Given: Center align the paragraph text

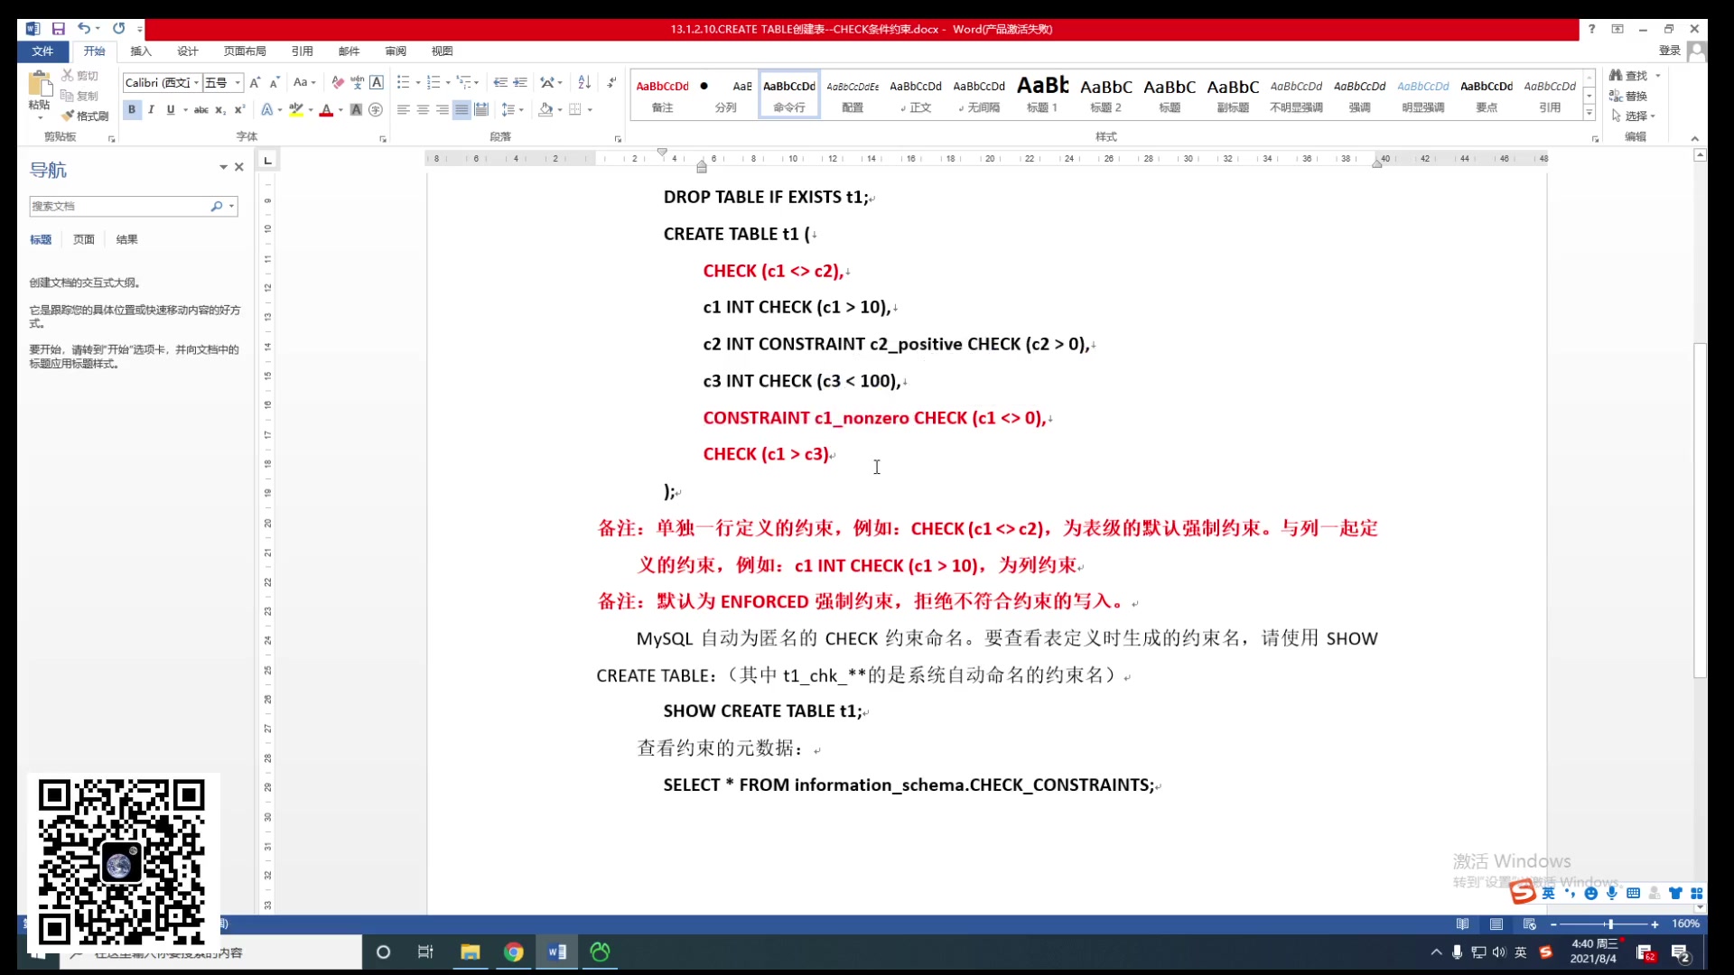Looking at the screenshot, I should (x=423, y=109).
